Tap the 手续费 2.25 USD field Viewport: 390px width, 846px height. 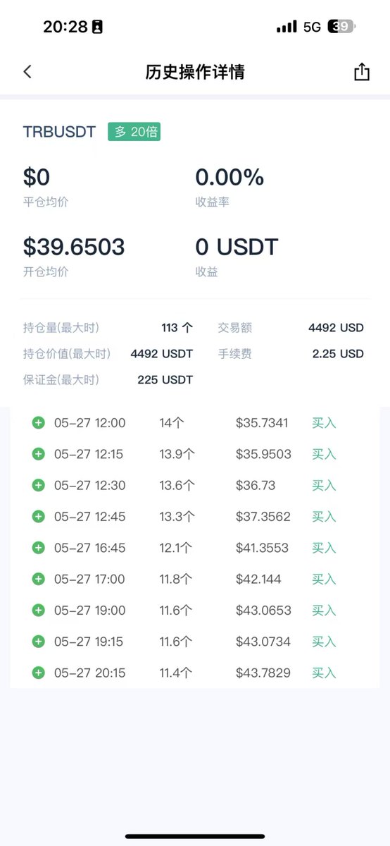pos(291,354)
